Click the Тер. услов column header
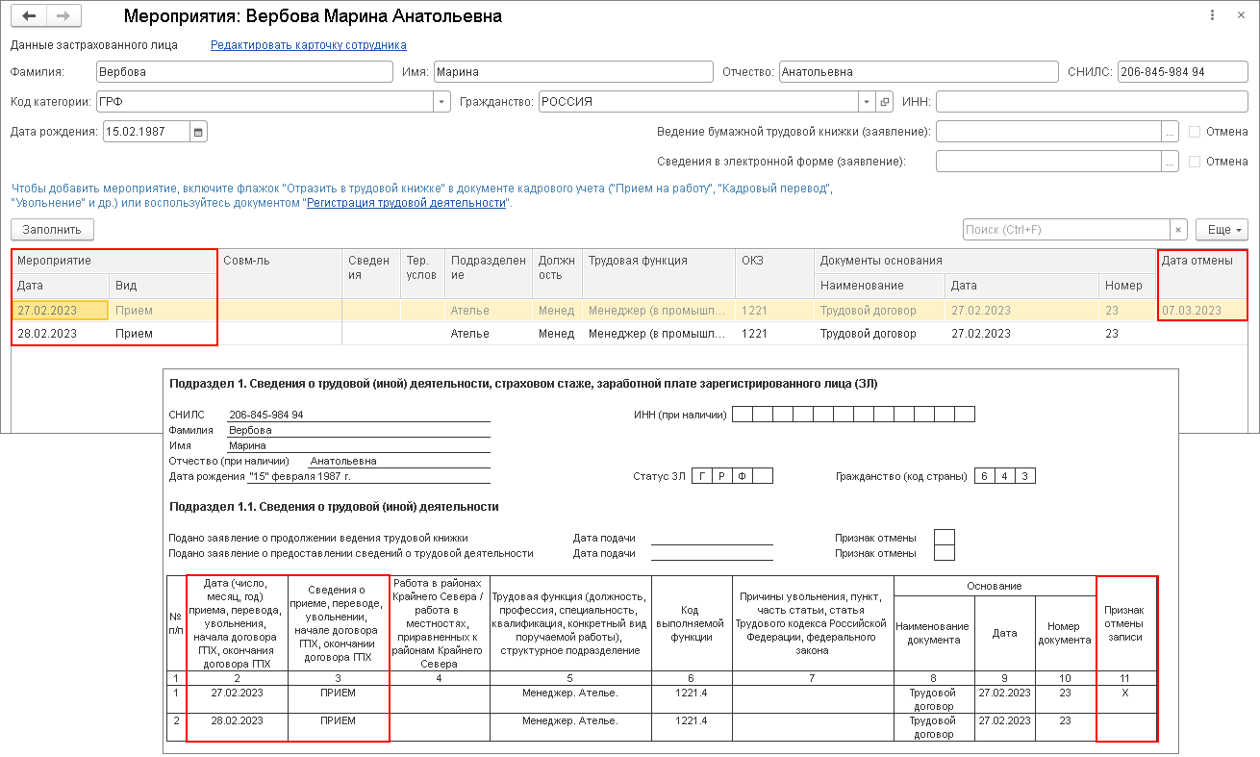This screenshot has height=757, width=1260. [423, 273]
